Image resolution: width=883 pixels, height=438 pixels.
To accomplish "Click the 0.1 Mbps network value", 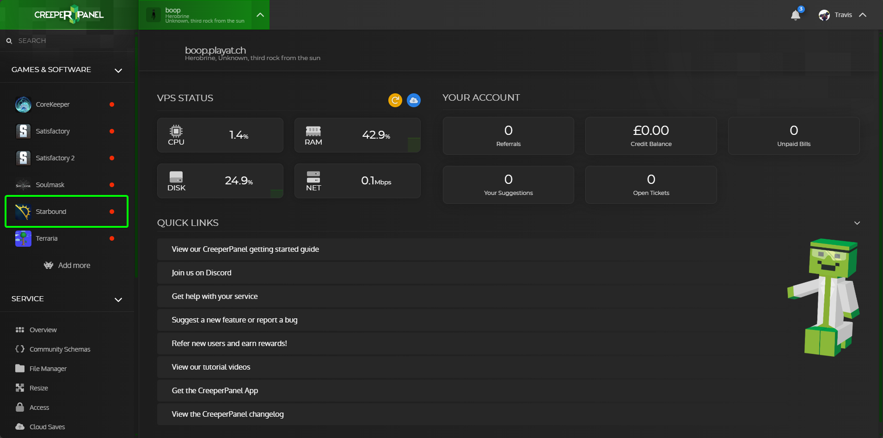I will coord(376,181).
